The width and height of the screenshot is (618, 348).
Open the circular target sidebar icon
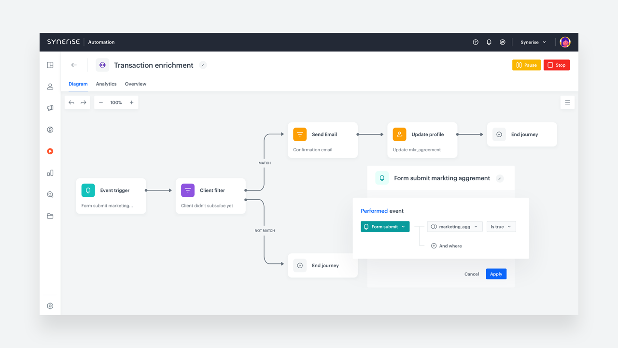(50, 130)
